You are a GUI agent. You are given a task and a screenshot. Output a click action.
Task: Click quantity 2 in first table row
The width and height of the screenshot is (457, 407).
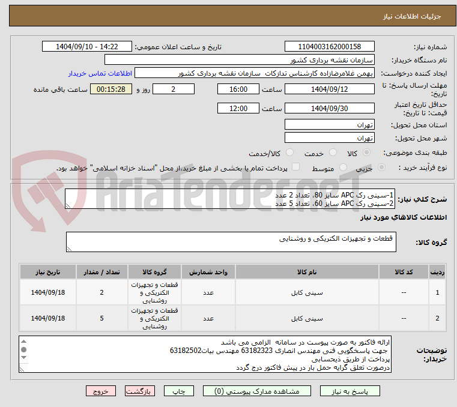click(101, 292)
